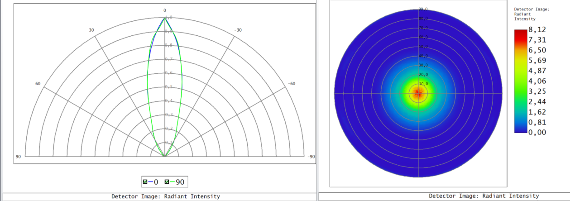Screen dimensions: 570x201
Task: Click the red hotspot in intensity map
Action: point(418,93)
